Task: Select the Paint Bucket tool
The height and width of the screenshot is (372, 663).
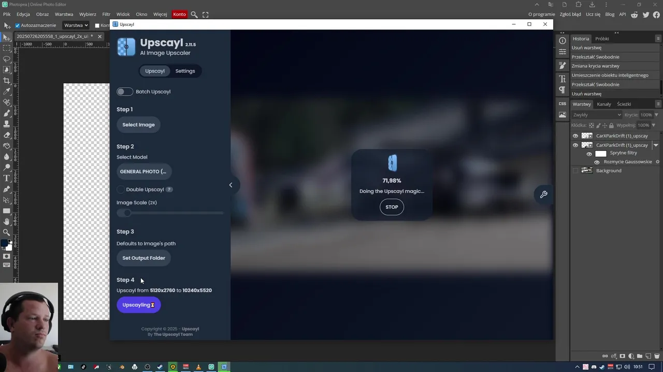Action: coord(7,146)
